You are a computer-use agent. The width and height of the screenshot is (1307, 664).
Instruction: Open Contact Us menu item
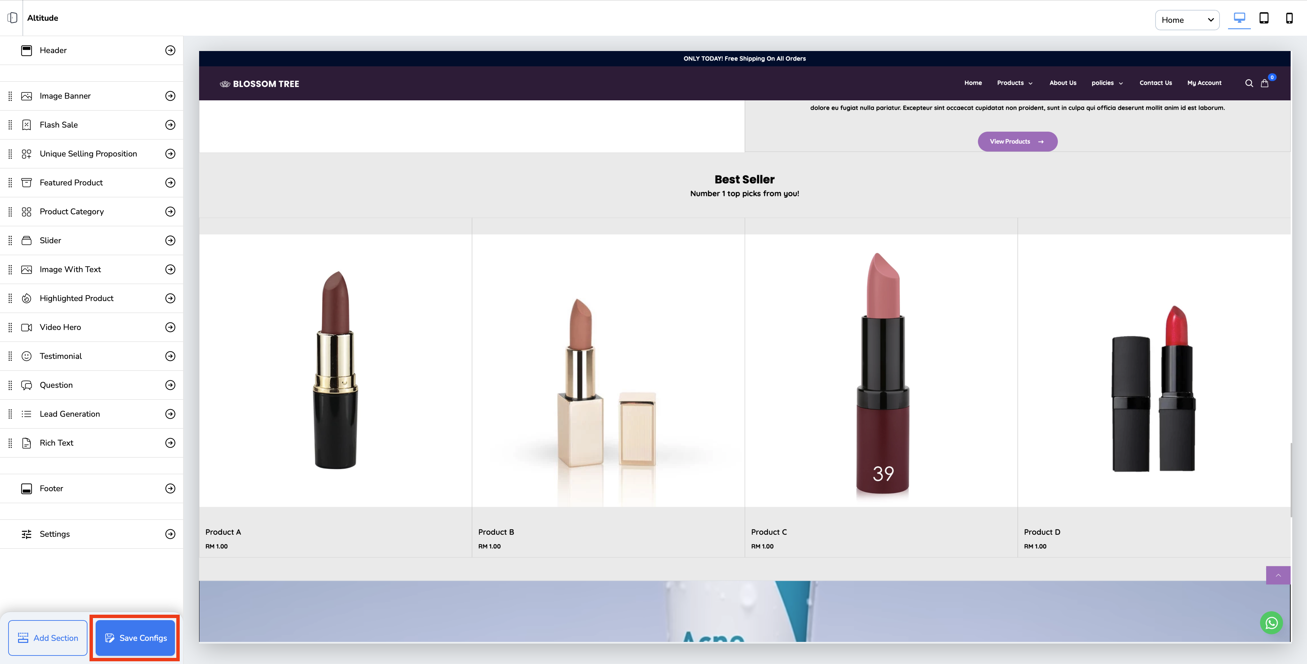click(x=1155, y=83)
